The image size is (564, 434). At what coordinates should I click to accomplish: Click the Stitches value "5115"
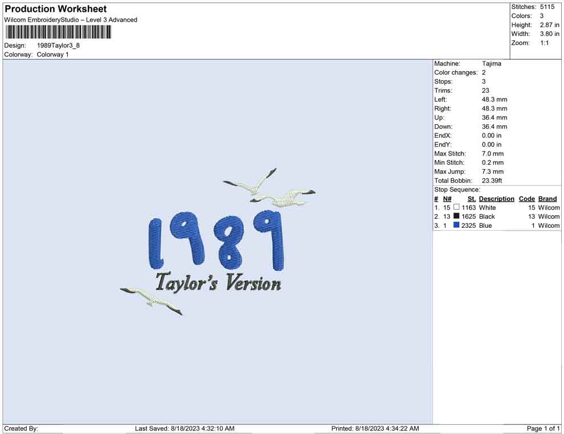click(547, 7)
